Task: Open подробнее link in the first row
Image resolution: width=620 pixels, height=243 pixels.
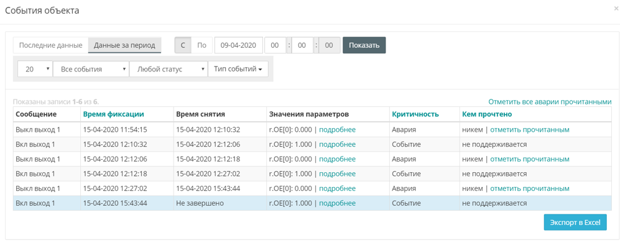Action: coord(337,130)
